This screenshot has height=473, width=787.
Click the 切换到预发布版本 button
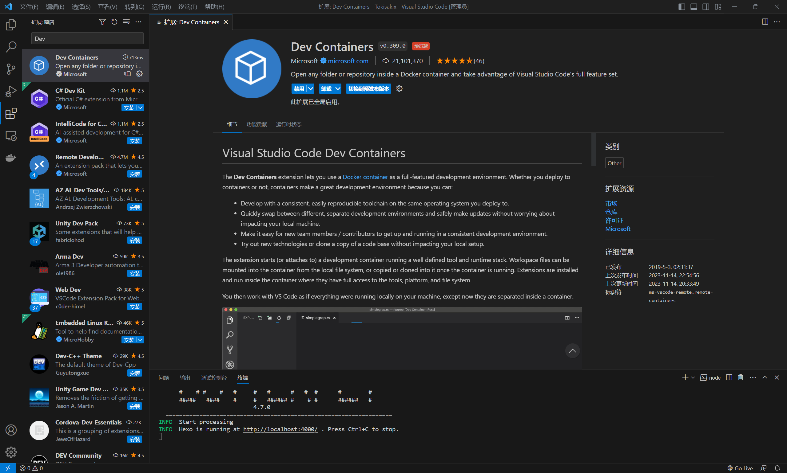point(368,88)
